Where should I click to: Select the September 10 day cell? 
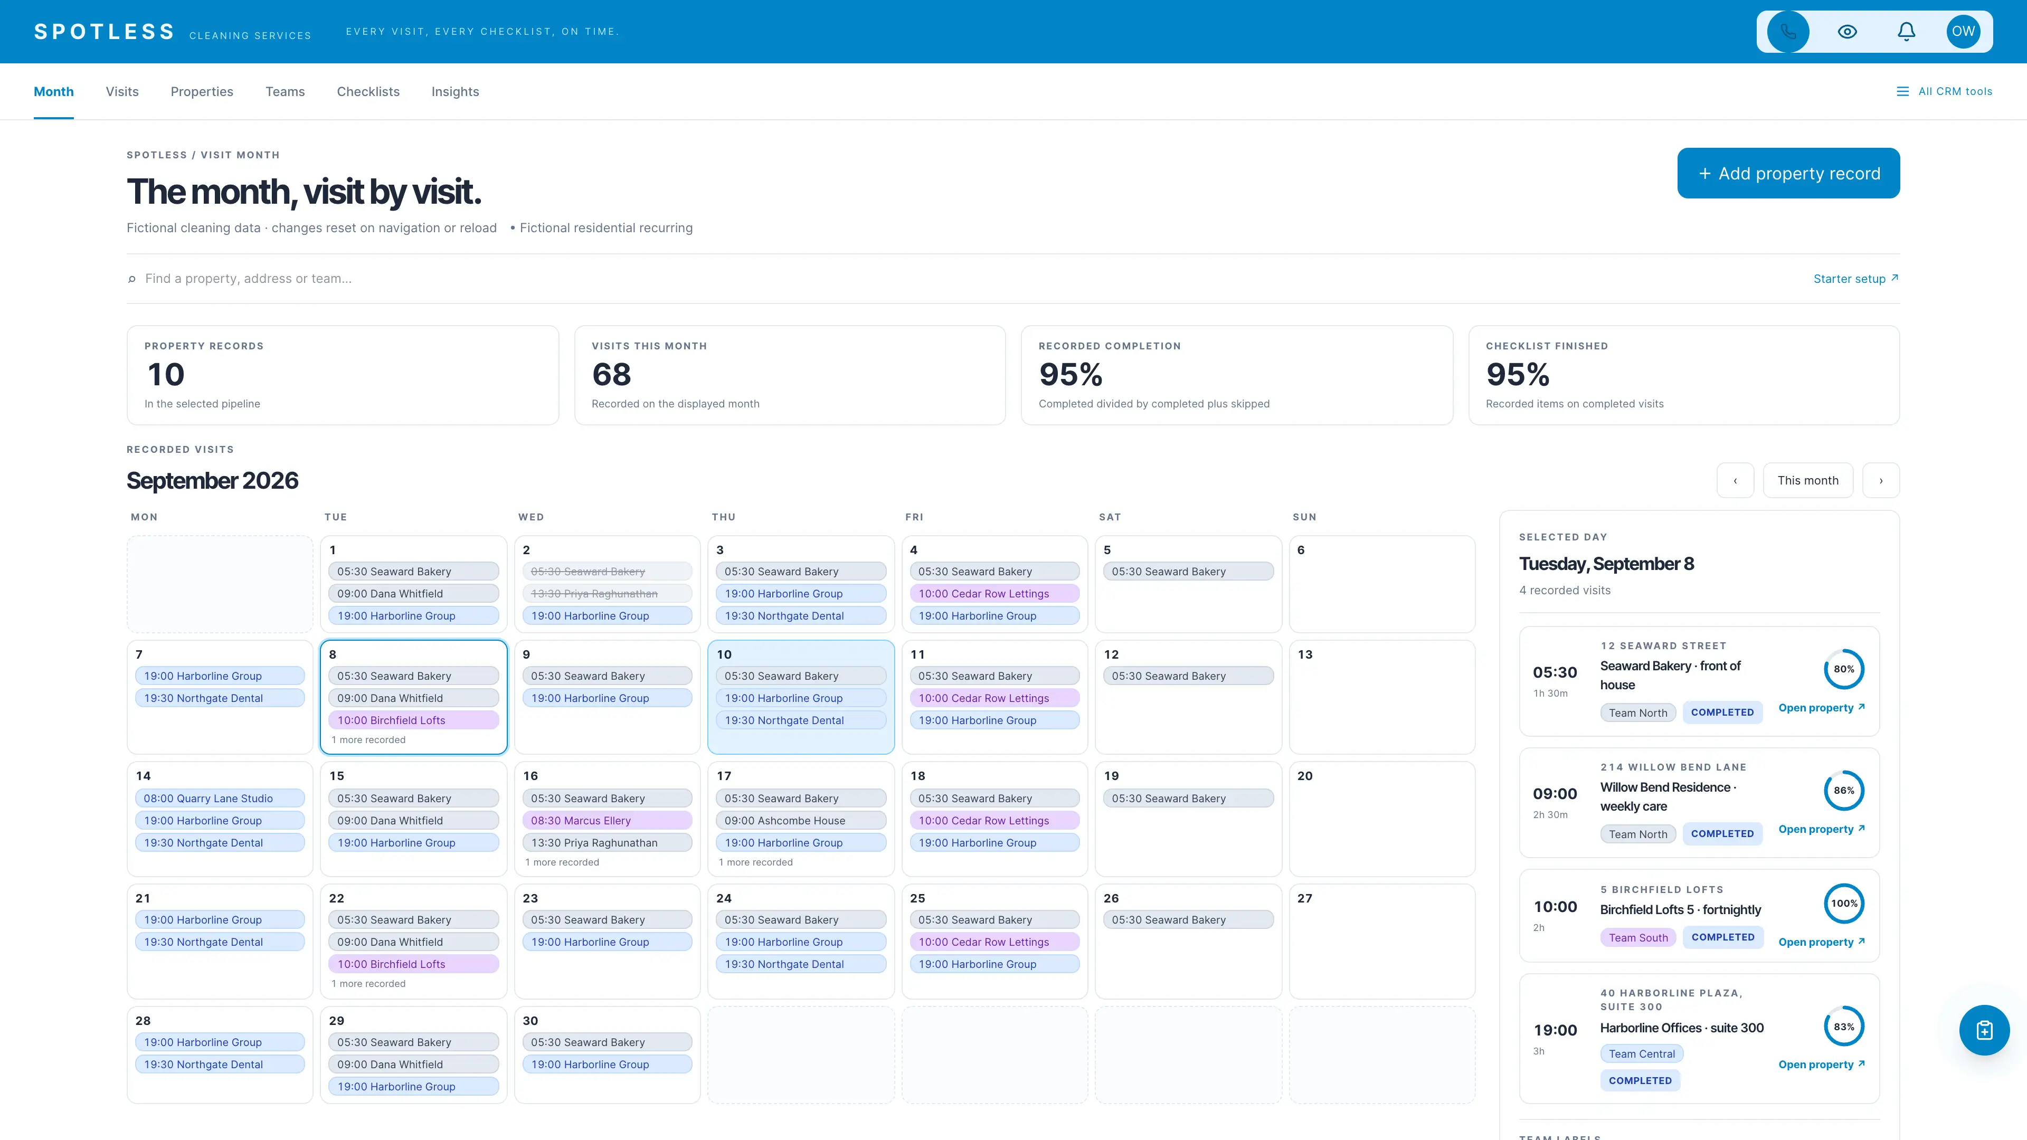coord(800,696)
